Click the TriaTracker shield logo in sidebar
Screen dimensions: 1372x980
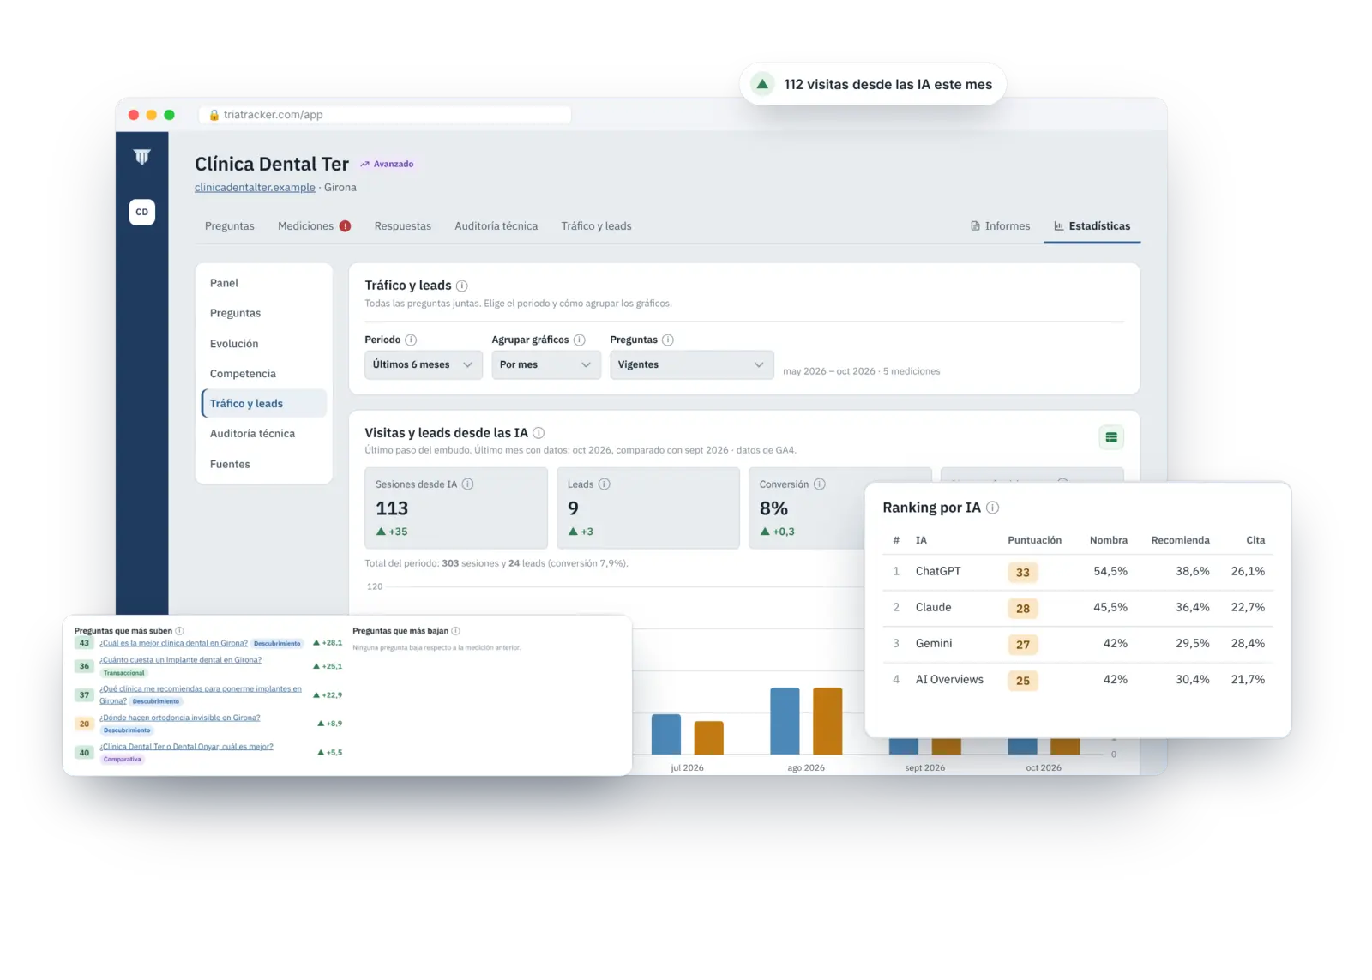click(x=142, y=157)
